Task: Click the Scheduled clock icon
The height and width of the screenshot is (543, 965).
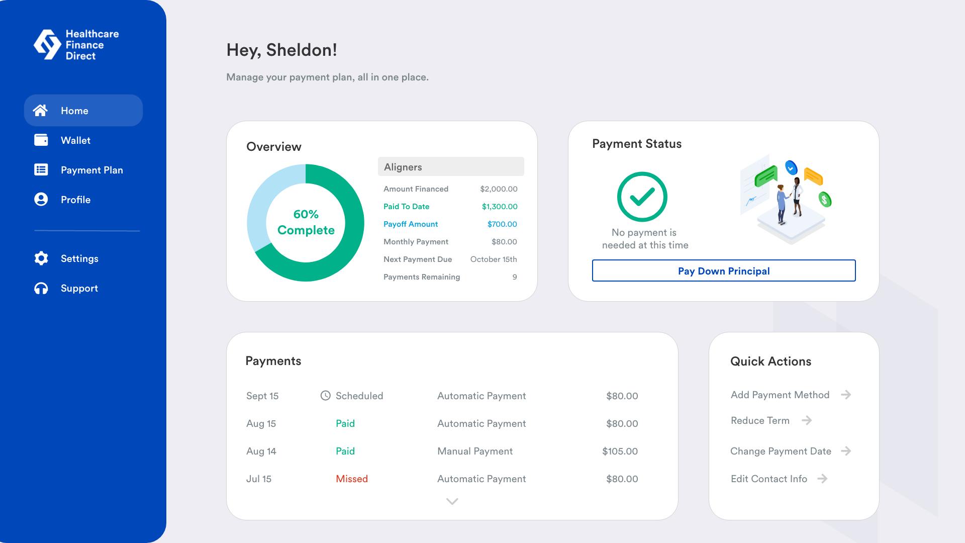Action: (326, 396)
